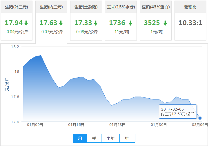Click the down arrow beside 3525
The width and height of the screenshot is (209, 147).
[x=165, y=23]
